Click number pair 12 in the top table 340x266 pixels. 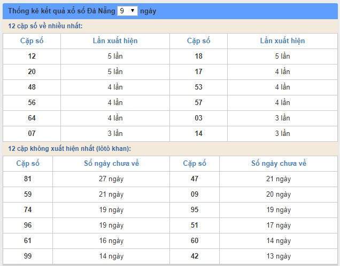coord(32,56)
